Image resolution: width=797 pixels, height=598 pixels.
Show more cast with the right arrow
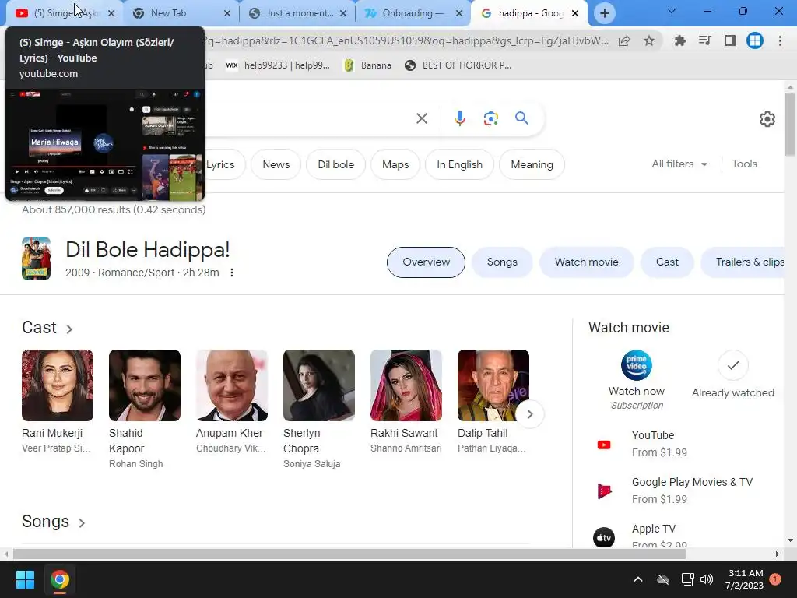click(529, 414)
